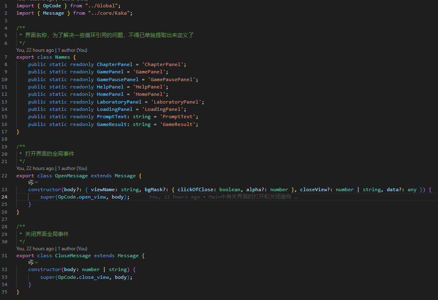438x300 pixels.
Task: Expand the chevron above the OpenMessage constructor
Action: 36,182
